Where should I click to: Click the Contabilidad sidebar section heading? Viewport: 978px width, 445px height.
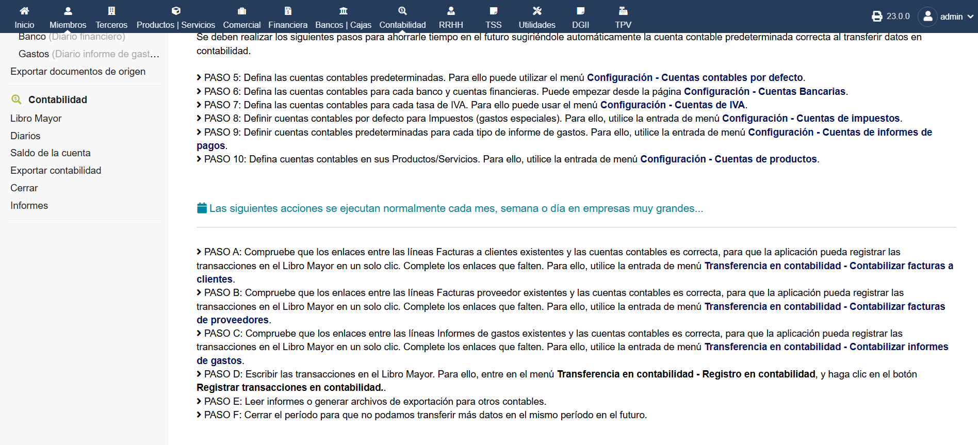[x=58, y=100]
